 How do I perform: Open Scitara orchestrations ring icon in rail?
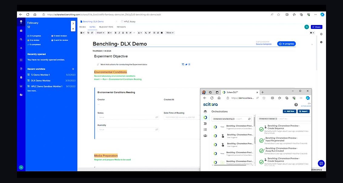click(205, 118)
